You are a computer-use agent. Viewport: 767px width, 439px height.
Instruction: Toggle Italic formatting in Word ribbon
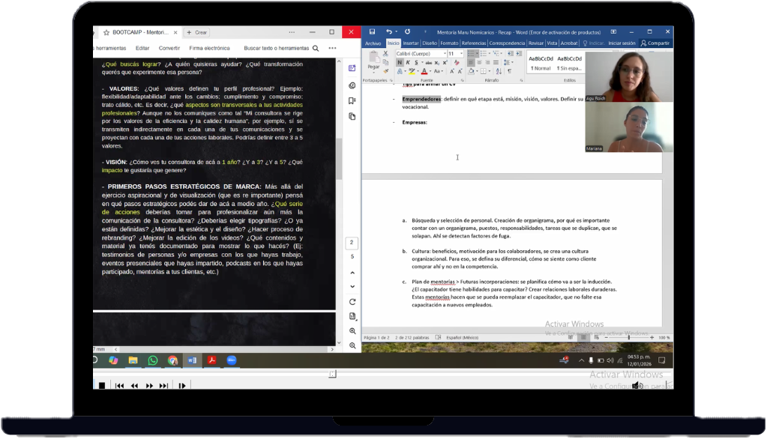coord(408,63)
